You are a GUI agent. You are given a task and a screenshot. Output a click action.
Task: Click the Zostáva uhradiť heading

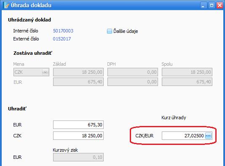tap(33, 53)
